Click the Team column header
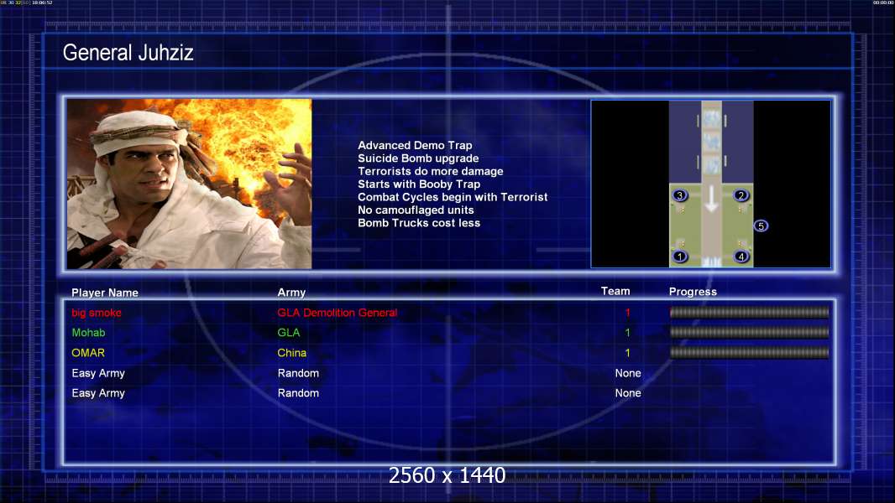Screen dimensions: 895x503 615,291
